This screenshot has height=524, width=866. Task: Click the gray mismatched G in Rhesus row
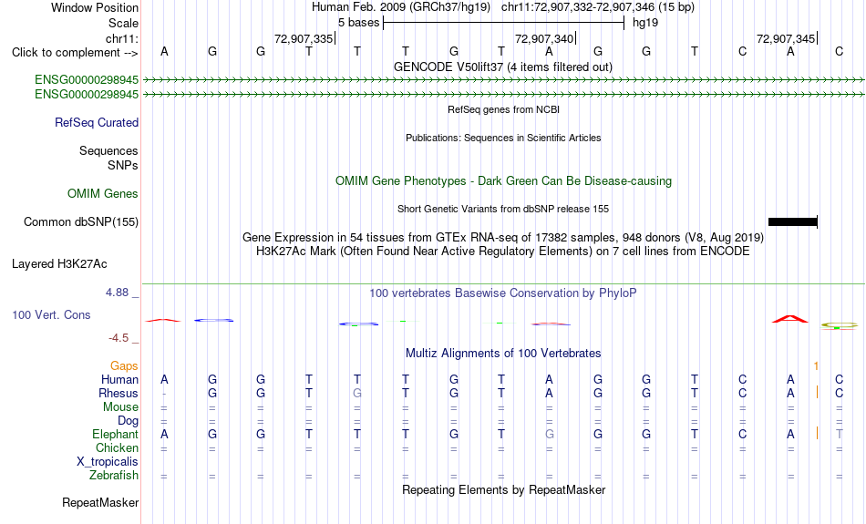coord(357,393)
